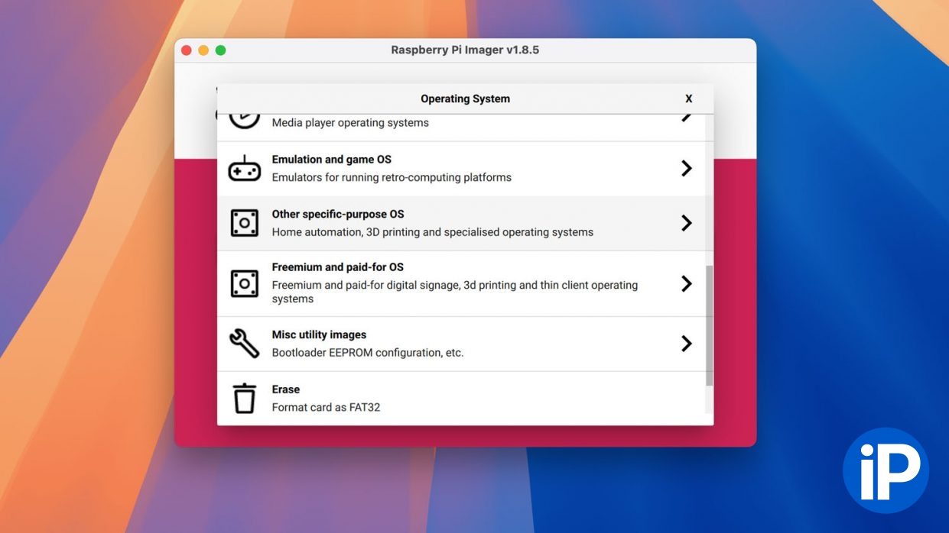Click the wrench icon for Misc utility images
949x533 pixels.
coord(245,344)
